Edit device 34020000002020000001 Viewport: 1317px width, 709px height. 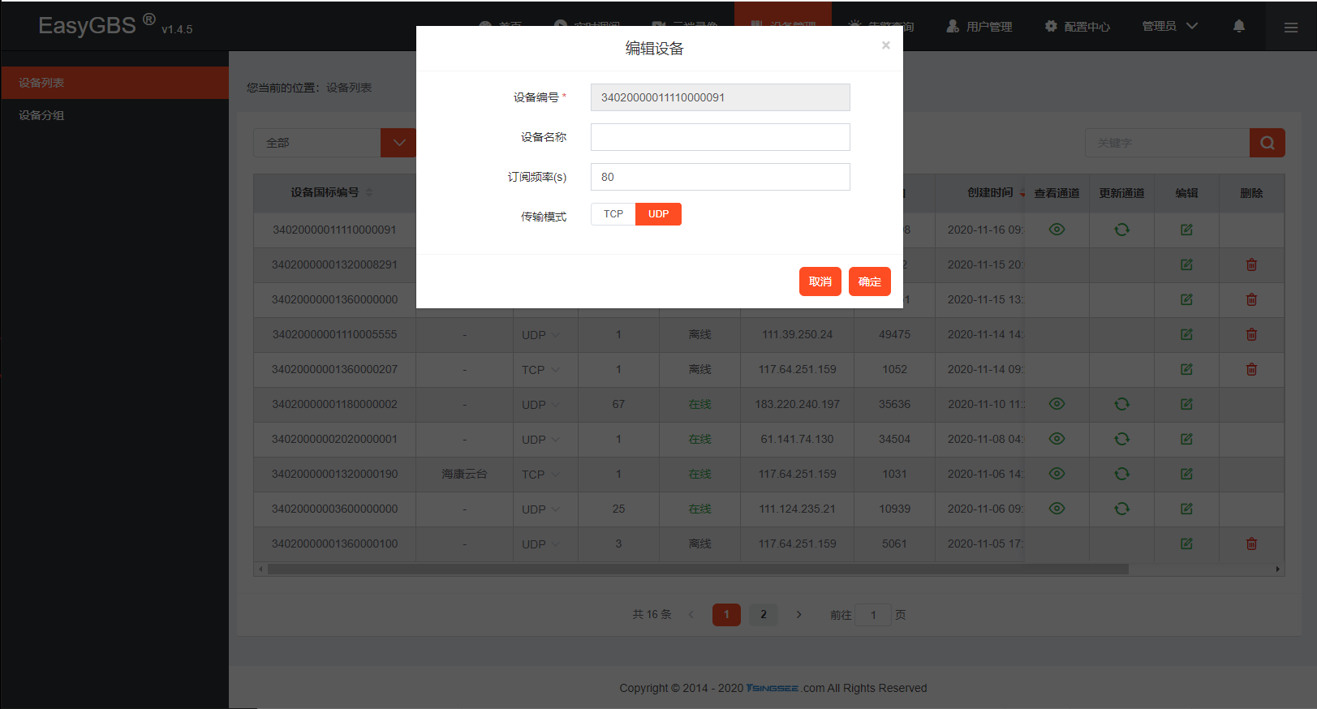click(x=1186, y=439)
